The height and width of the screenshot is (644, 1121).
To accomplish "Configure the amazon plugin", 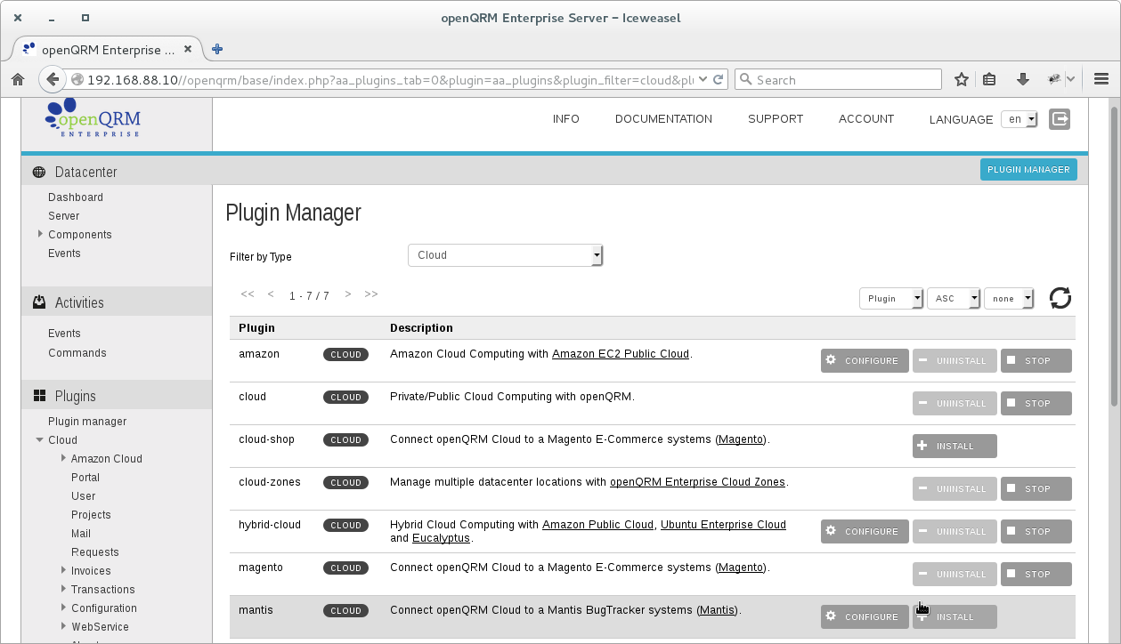I will point(865,360).
